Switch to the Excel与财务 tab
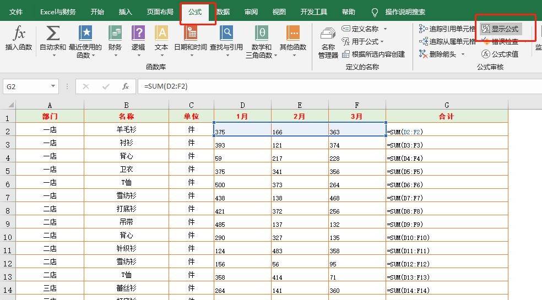The height and width of the screenshot is (300, 542). click(x=58, y=12)
